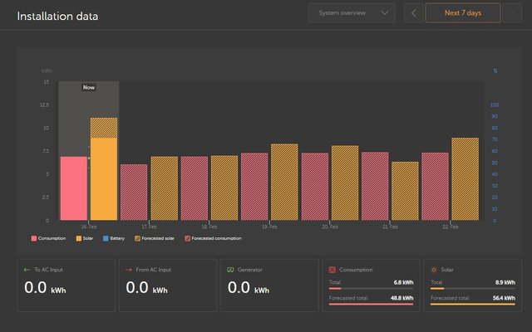Viewport: 532px width, 332px height.
Task: Toggle the Battery legend entry
Action: point(114,238)
